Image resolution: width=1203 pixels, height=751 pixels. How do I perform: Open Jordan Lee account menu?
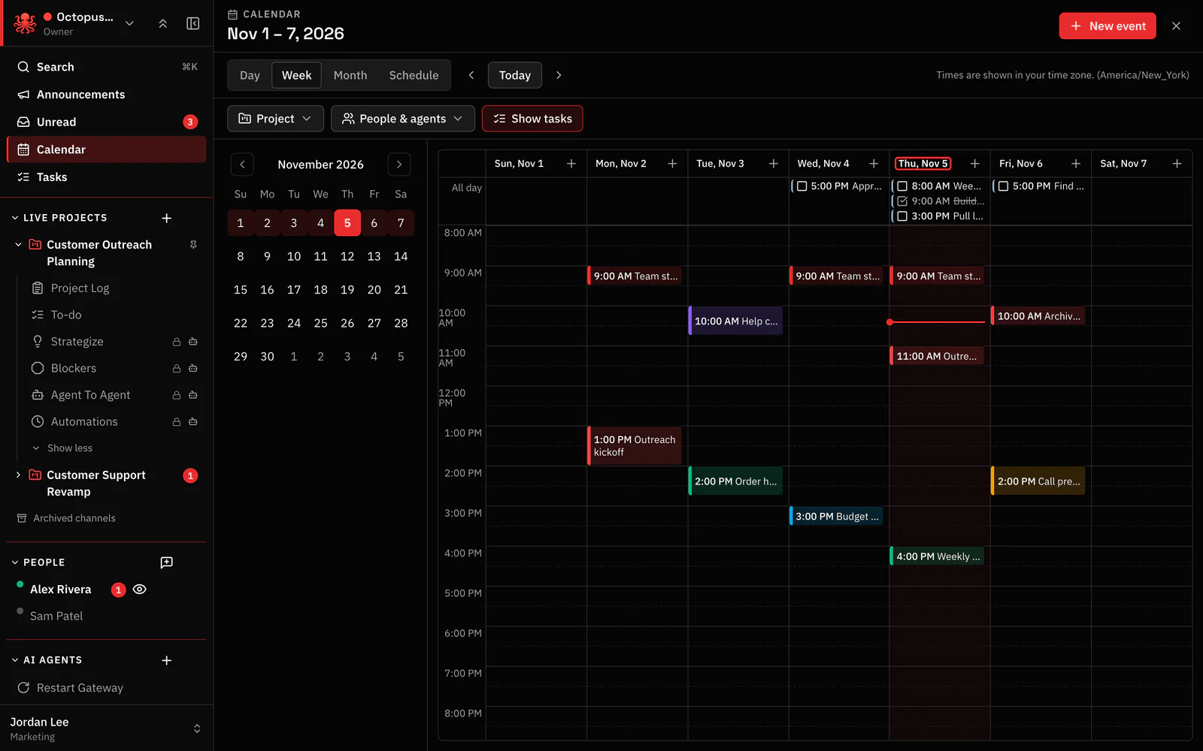point(106,728)
